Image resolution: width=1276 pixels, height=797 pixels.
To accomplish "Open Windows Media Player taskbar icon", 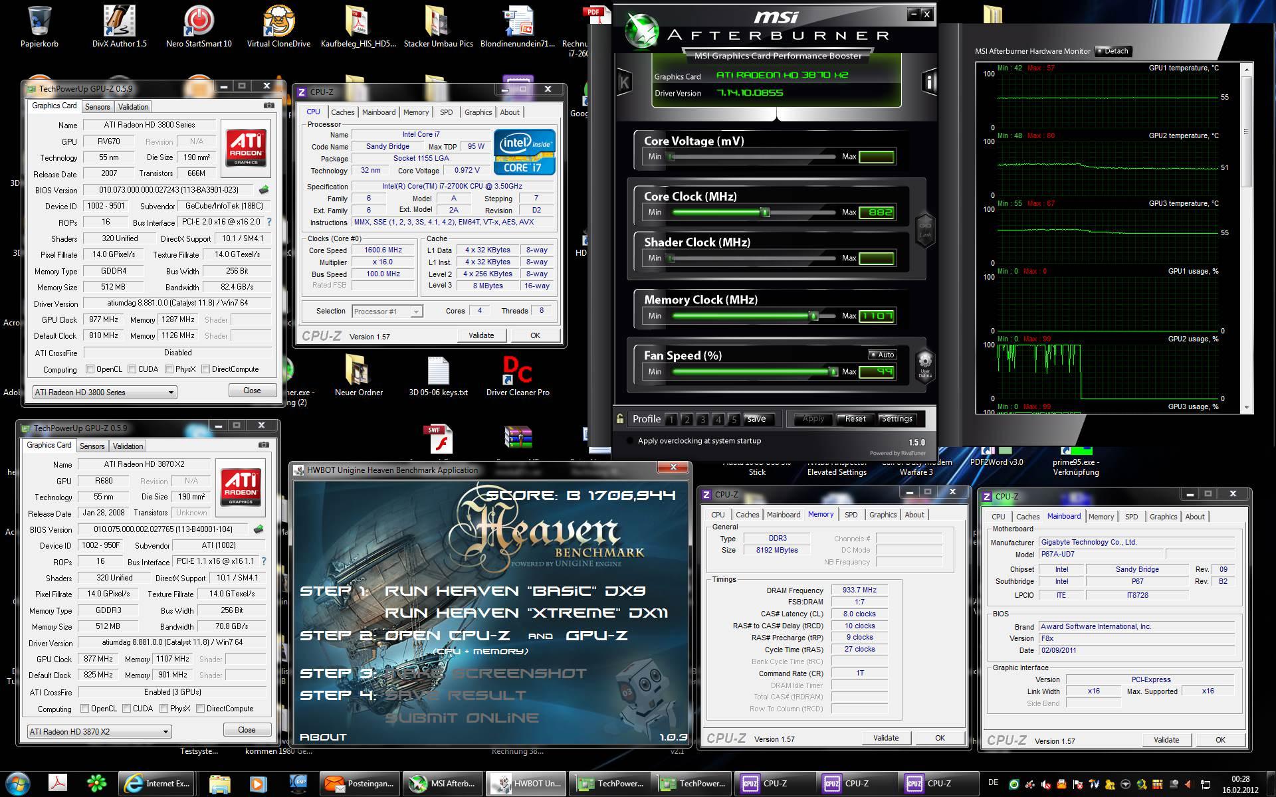I will coord(258,784).
